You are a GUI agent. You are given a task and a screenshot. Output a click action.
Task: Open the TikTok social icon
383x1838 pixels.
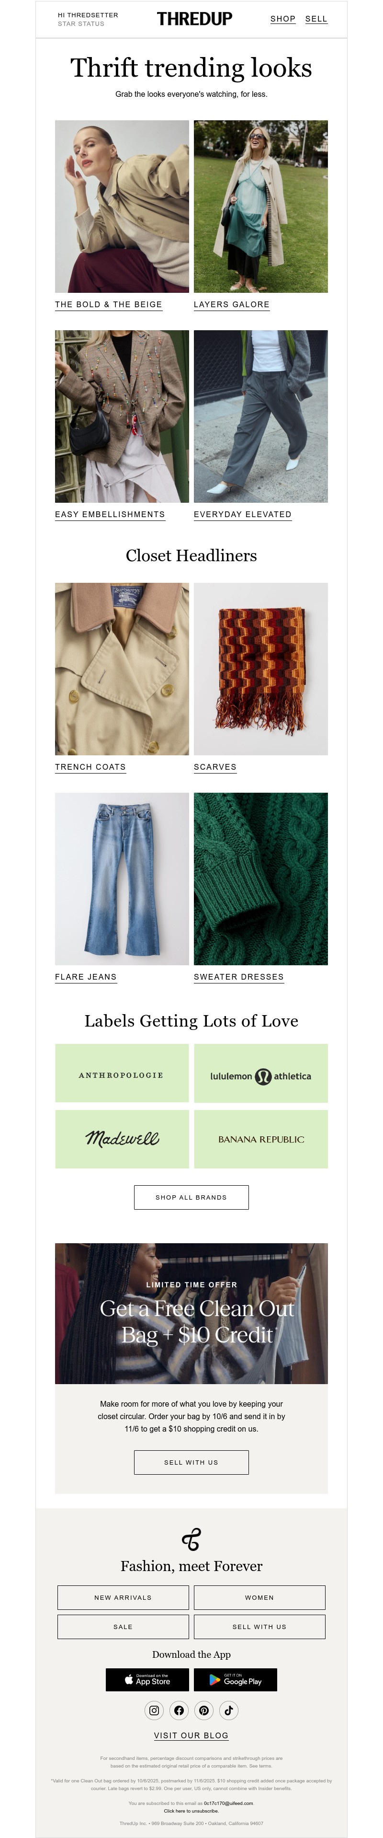click(229, 1710)
